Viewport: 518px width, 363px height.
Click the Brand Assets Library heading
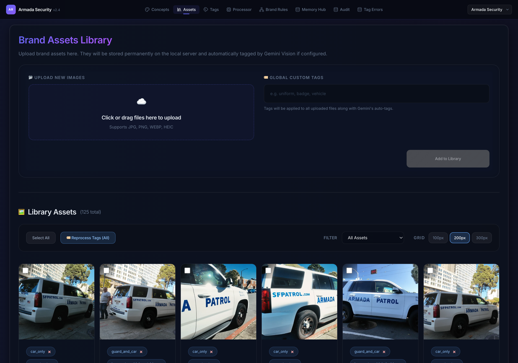pyautogui.click(x=65, y=40)
